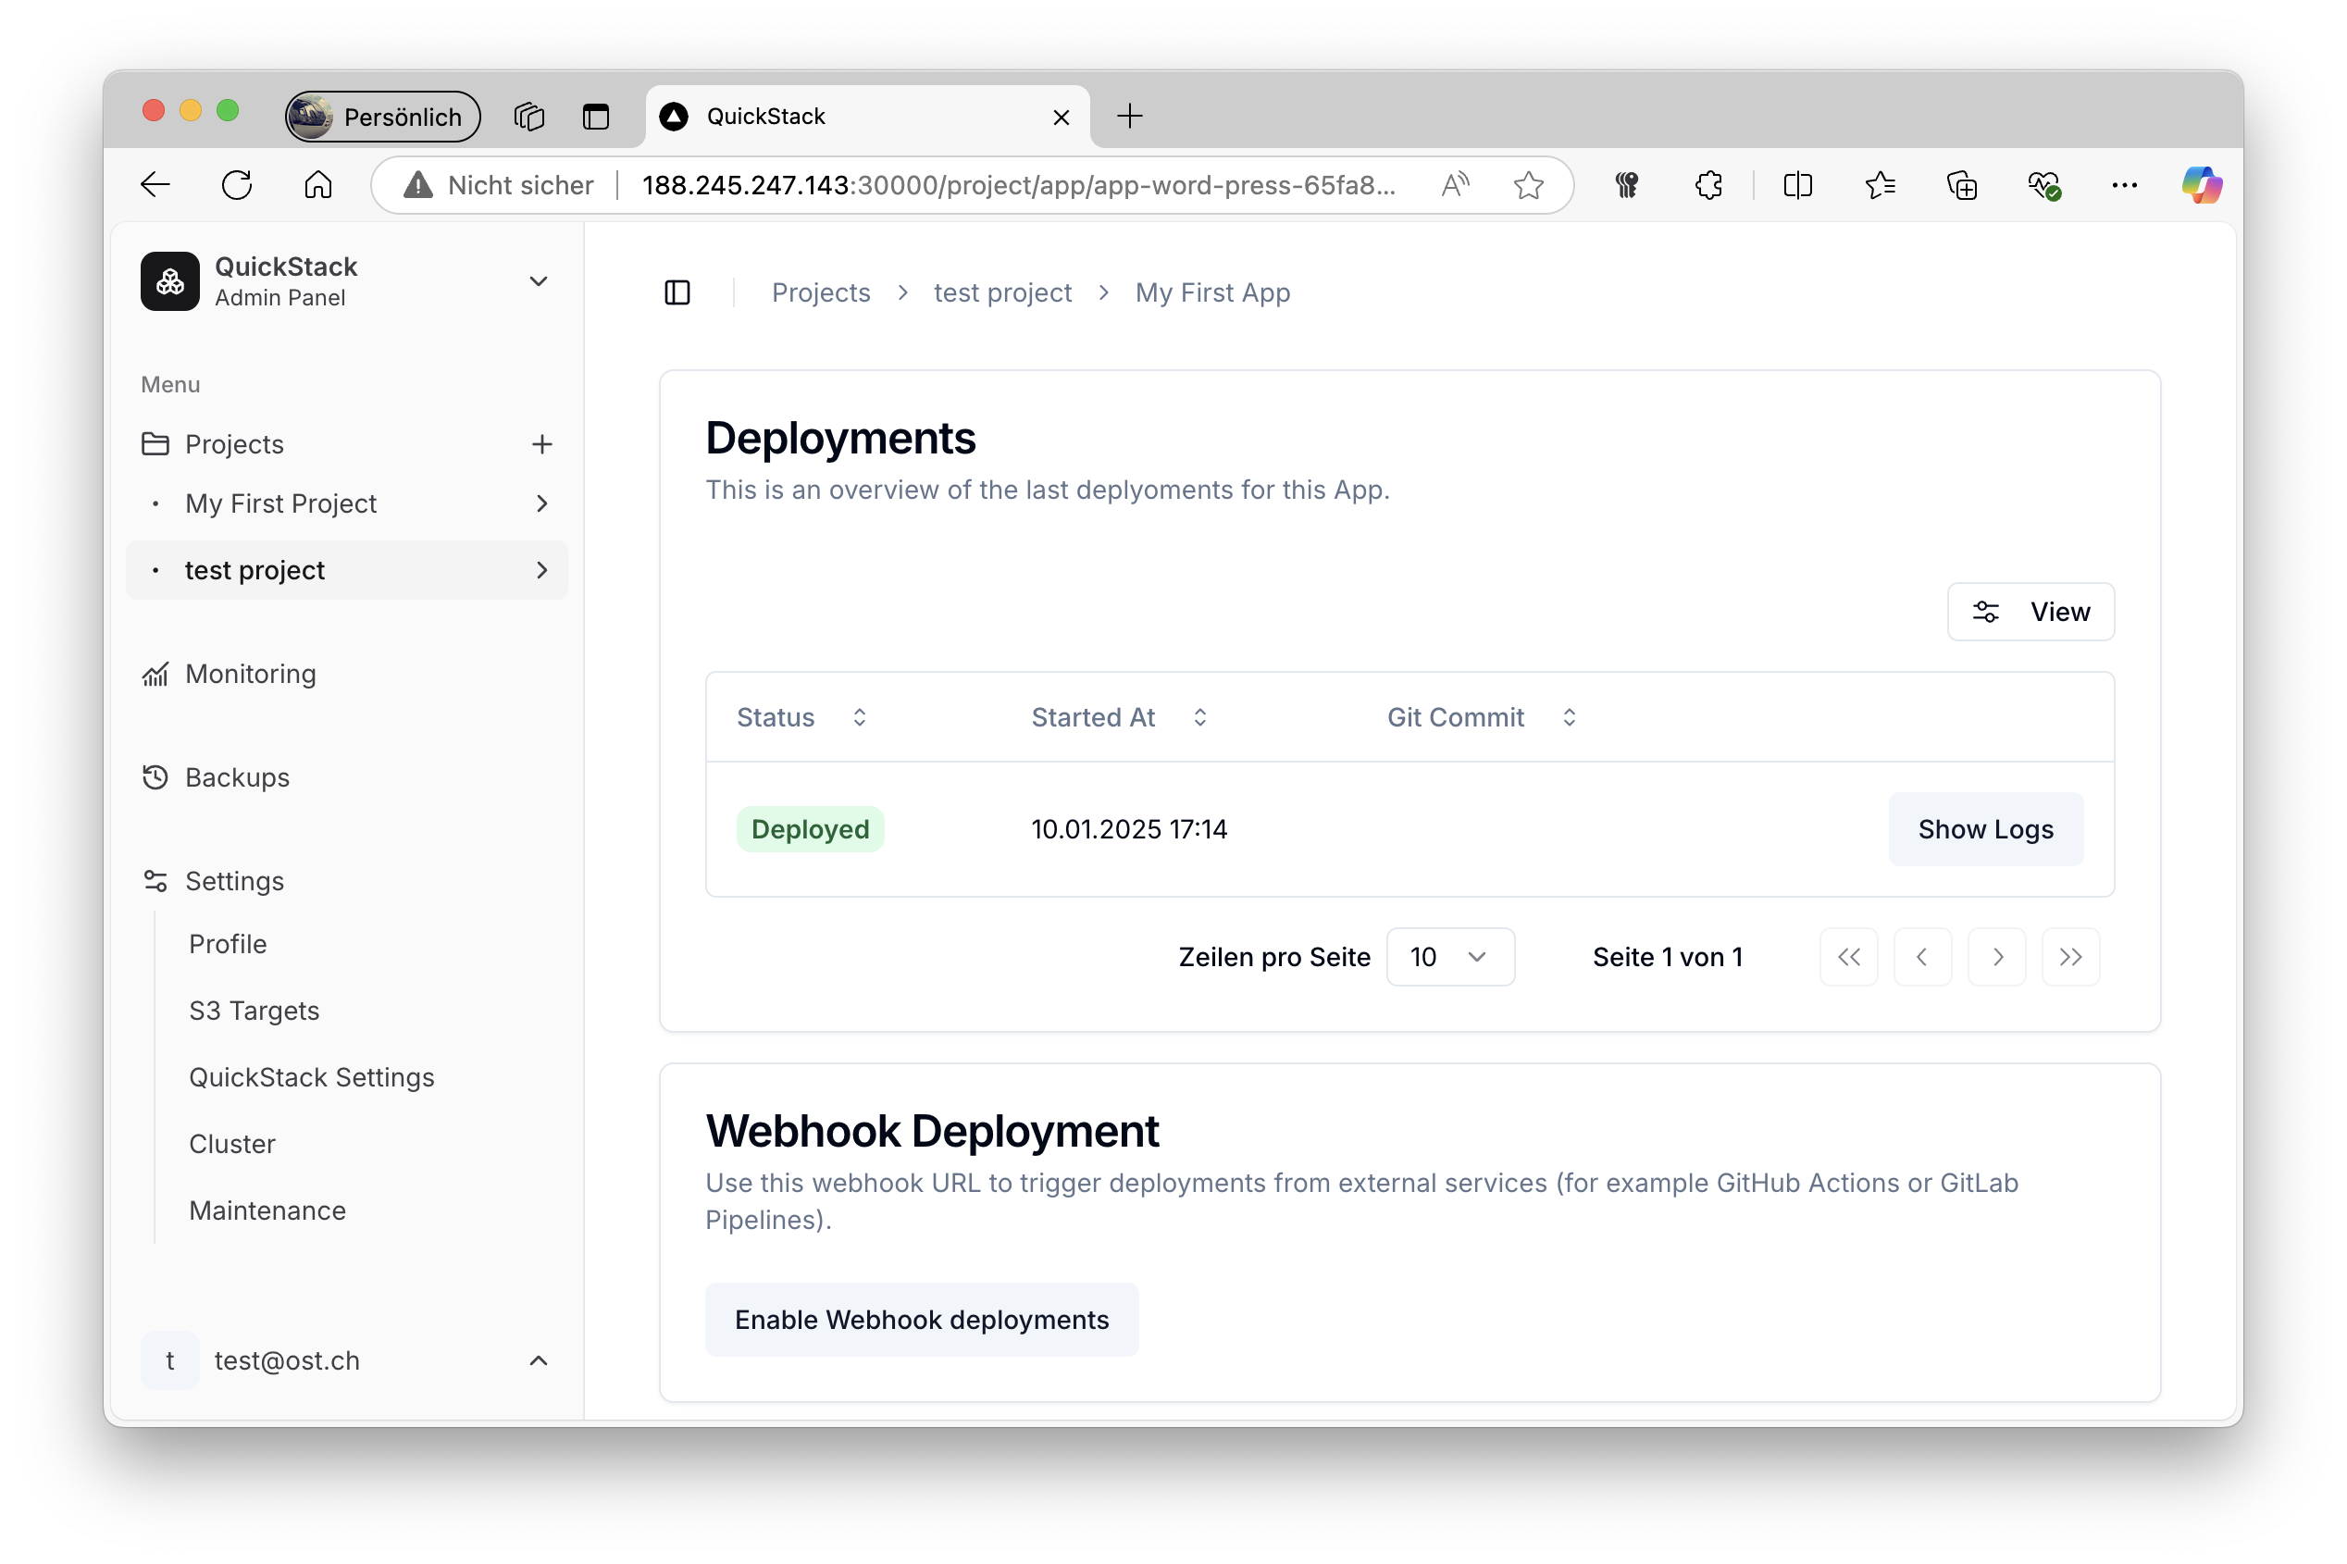Open browser extensions puzzle icon
Image resolution: width=2347 pixels, height=1564 pixels.
1708,184
